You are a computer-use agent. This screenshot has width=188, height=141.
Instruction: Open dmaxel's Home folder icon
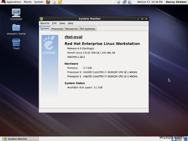coord(16,29)
